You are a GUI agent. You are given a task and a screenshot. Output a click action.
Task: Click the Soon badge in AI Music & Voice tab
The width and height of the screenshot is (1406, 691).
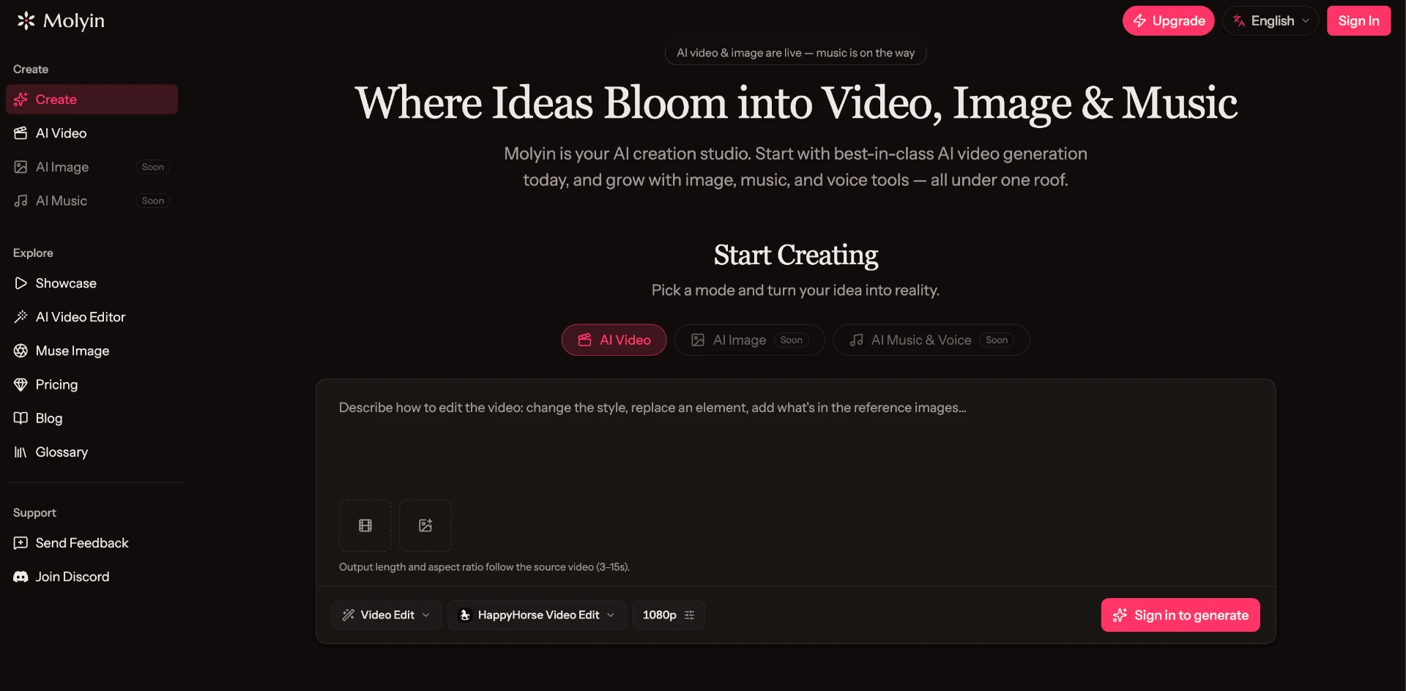997,340
